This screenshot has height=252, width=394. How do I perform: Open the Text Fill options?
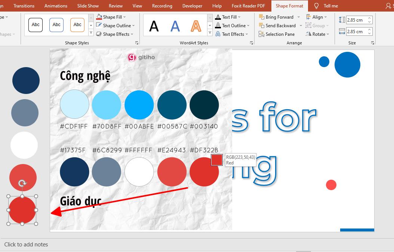pyautogui.click(x=228, y=17)
